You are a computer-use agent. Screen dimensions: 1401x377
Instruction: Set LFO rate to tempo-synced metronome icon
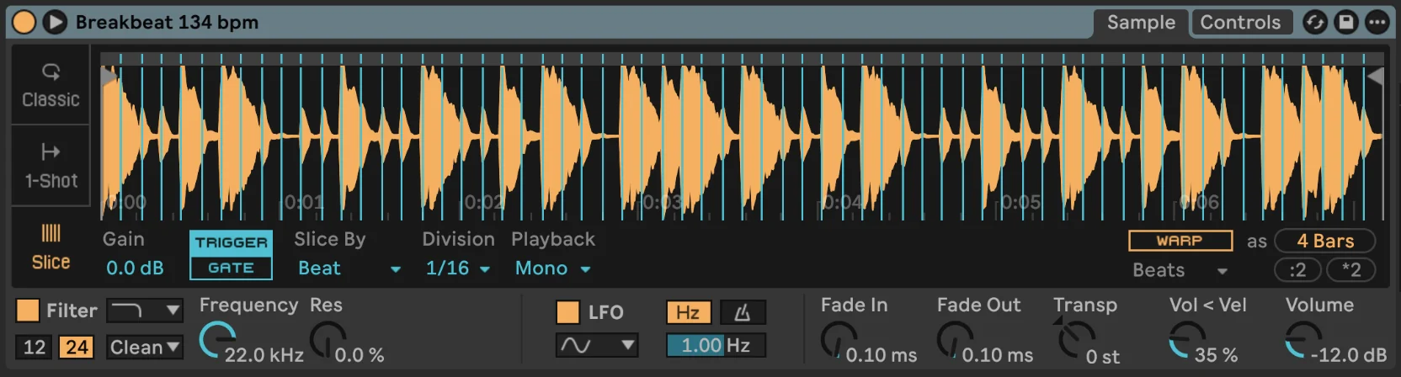tap(742, 312)
